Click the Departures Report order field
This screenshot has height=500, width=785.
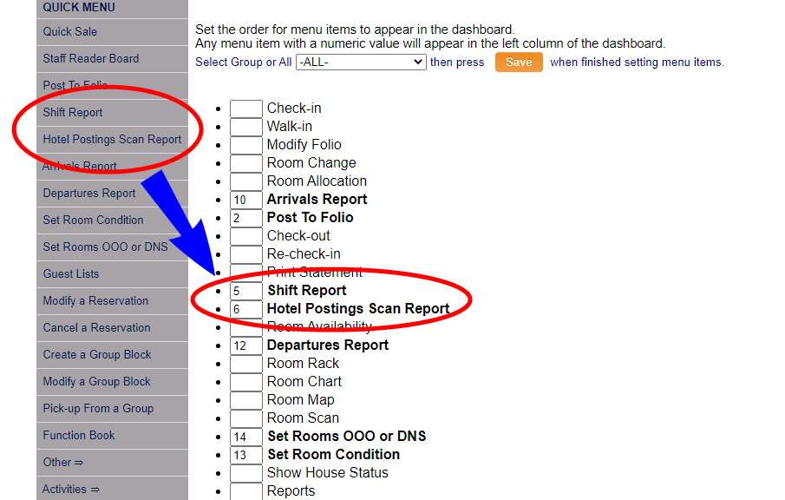245,345
